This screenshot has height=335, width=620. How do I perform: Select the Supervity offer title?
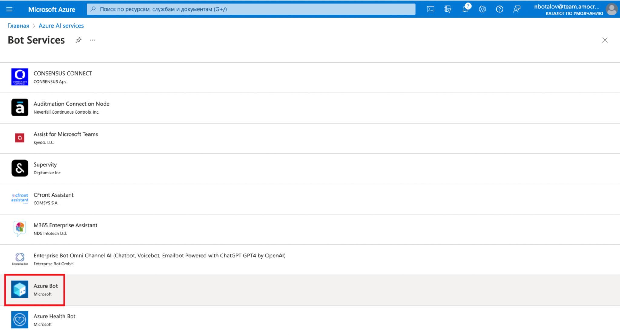[x=45, y=164]
